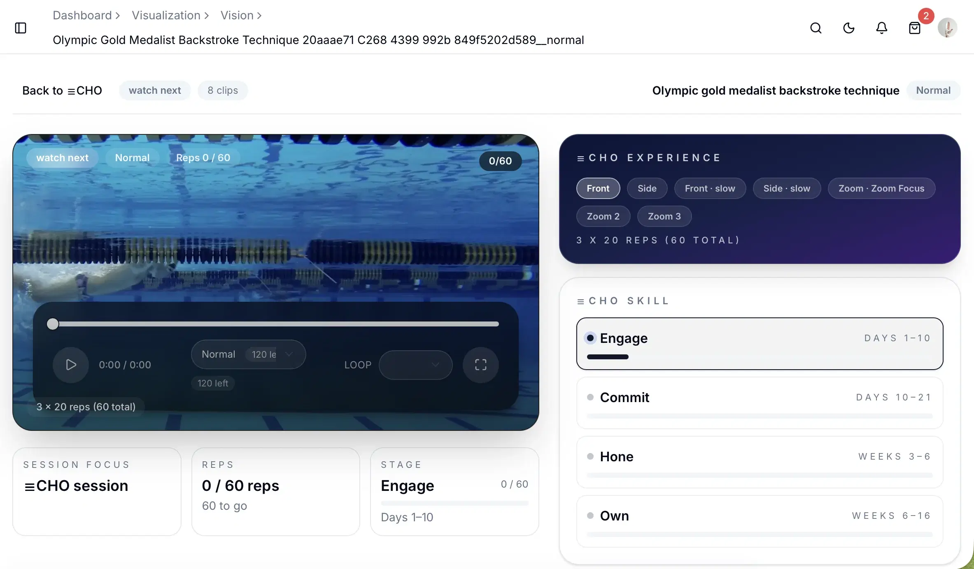Open the user avatar menu
The width and height of the screenshot is (974, 569).
(x=947, y=28)
